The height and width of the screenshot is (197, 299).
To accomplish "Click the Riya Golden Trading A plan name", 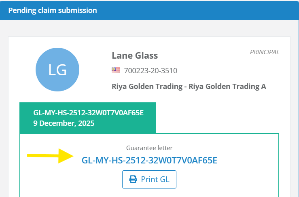I will pyautogui.click(x=227, y=87).
